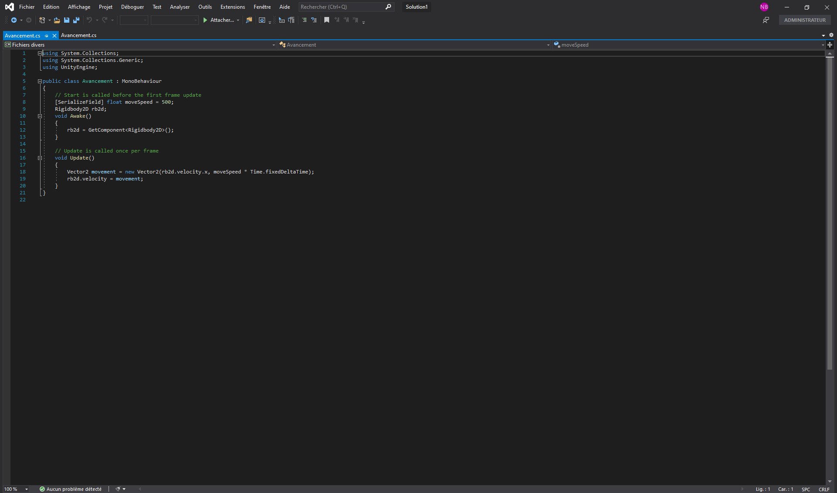Open the Outils menu
This screenshot has height=493, width=837.
[205, 7]
